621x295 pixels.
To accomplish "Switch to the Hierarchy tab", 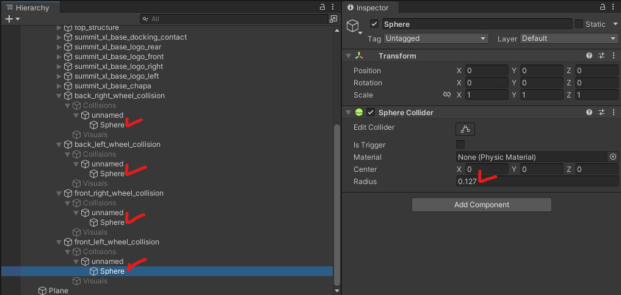I will click(30, 7).
